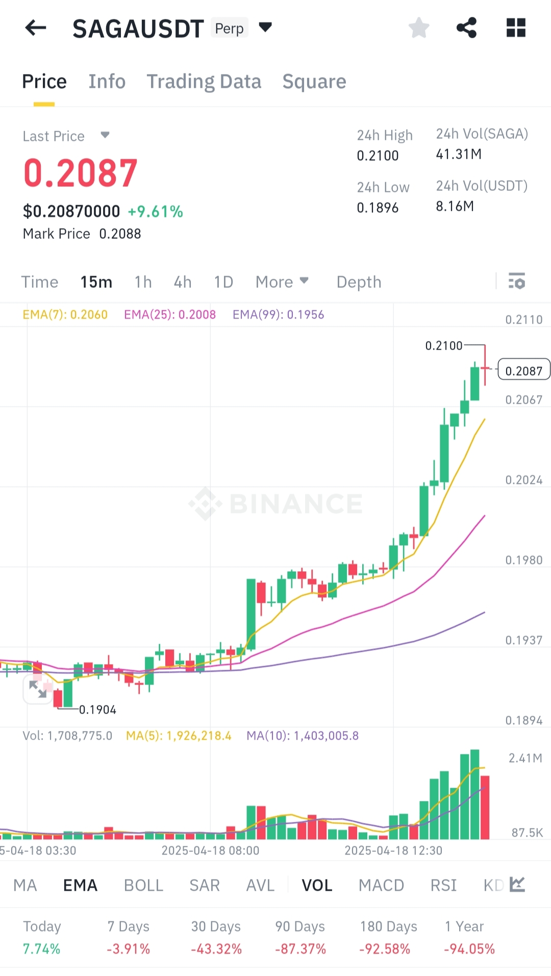Open the indicator chart settings icon
The height and width of the screenshot is (976, 551).
517,885
